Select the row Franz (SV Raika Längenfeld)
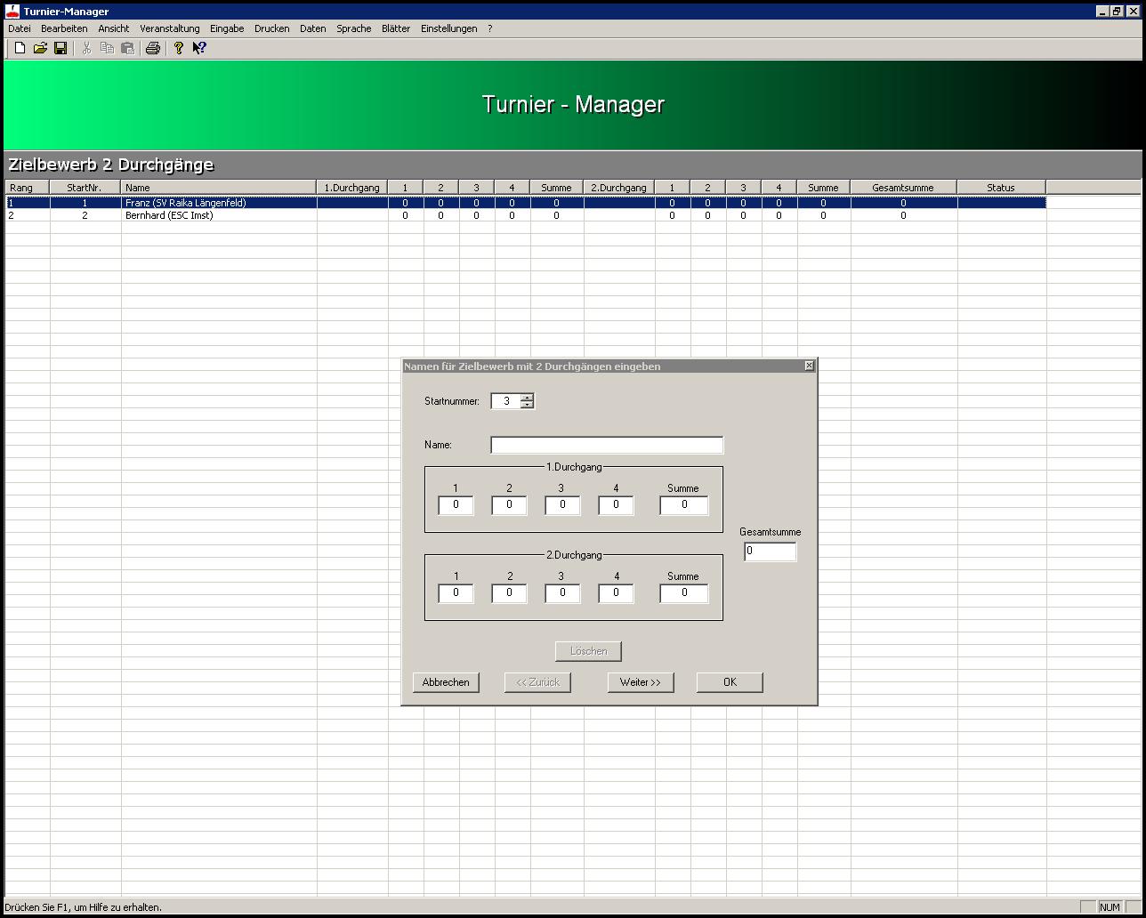The height and width of the screenshot is (918, 1146). point(525,203)
